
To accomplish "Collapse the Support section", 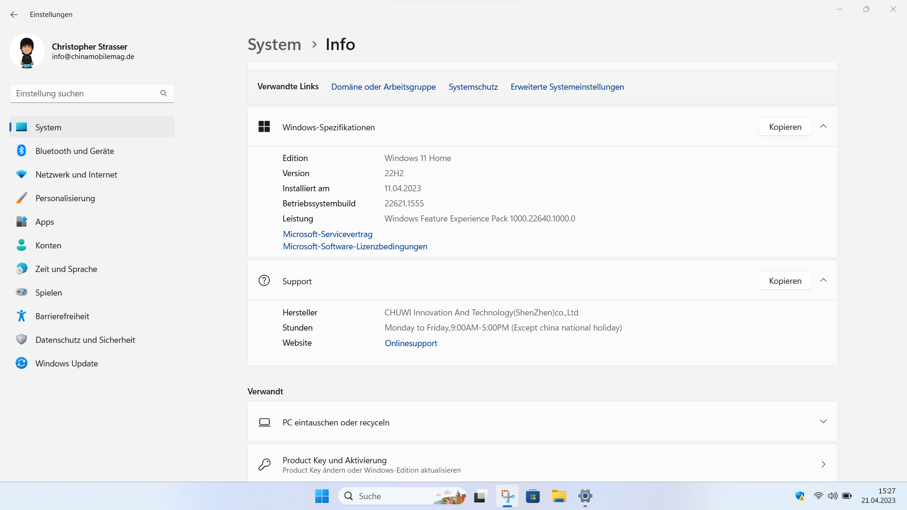I will (x=823, y=280).
